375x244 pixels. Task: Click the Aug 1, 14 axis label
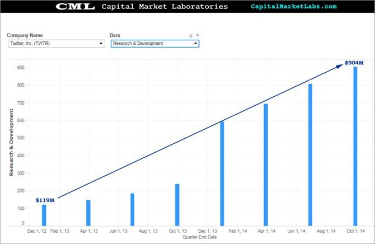[326, 231]
